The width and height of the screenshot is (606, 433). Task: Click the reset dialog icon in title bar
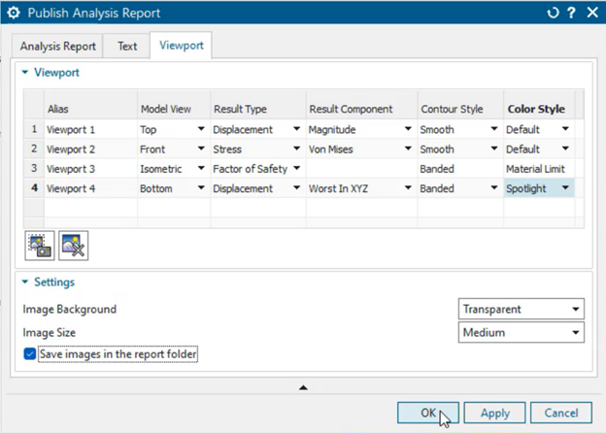tap(553, 13)
